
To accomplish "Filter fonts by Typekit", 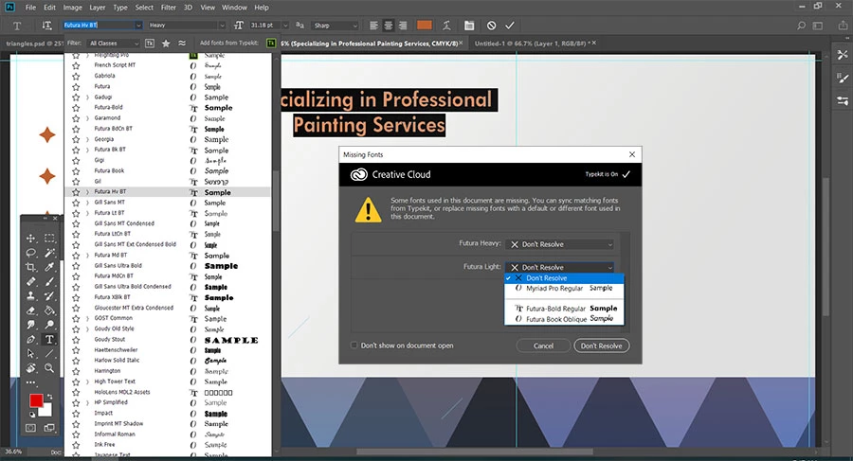I will 150,43.
